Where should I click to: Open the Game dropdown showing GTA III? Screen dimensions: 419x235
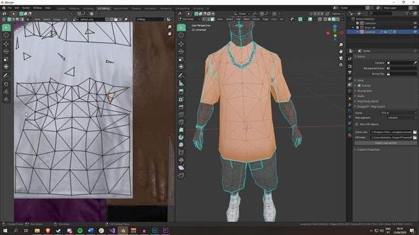coord(399,113)
